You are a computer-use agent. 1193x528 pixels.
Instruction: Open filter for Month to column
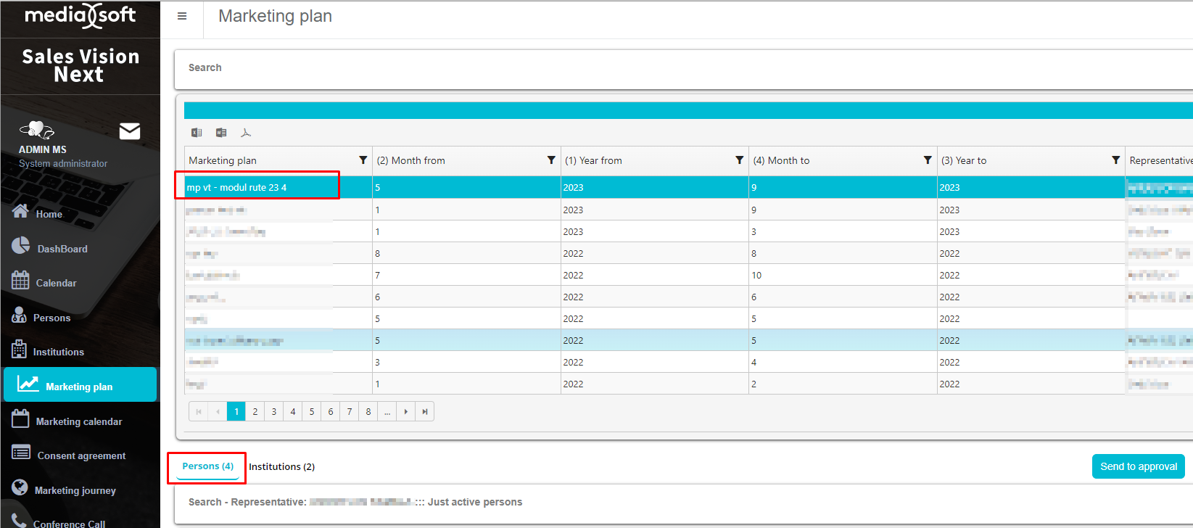pos(928,160)
